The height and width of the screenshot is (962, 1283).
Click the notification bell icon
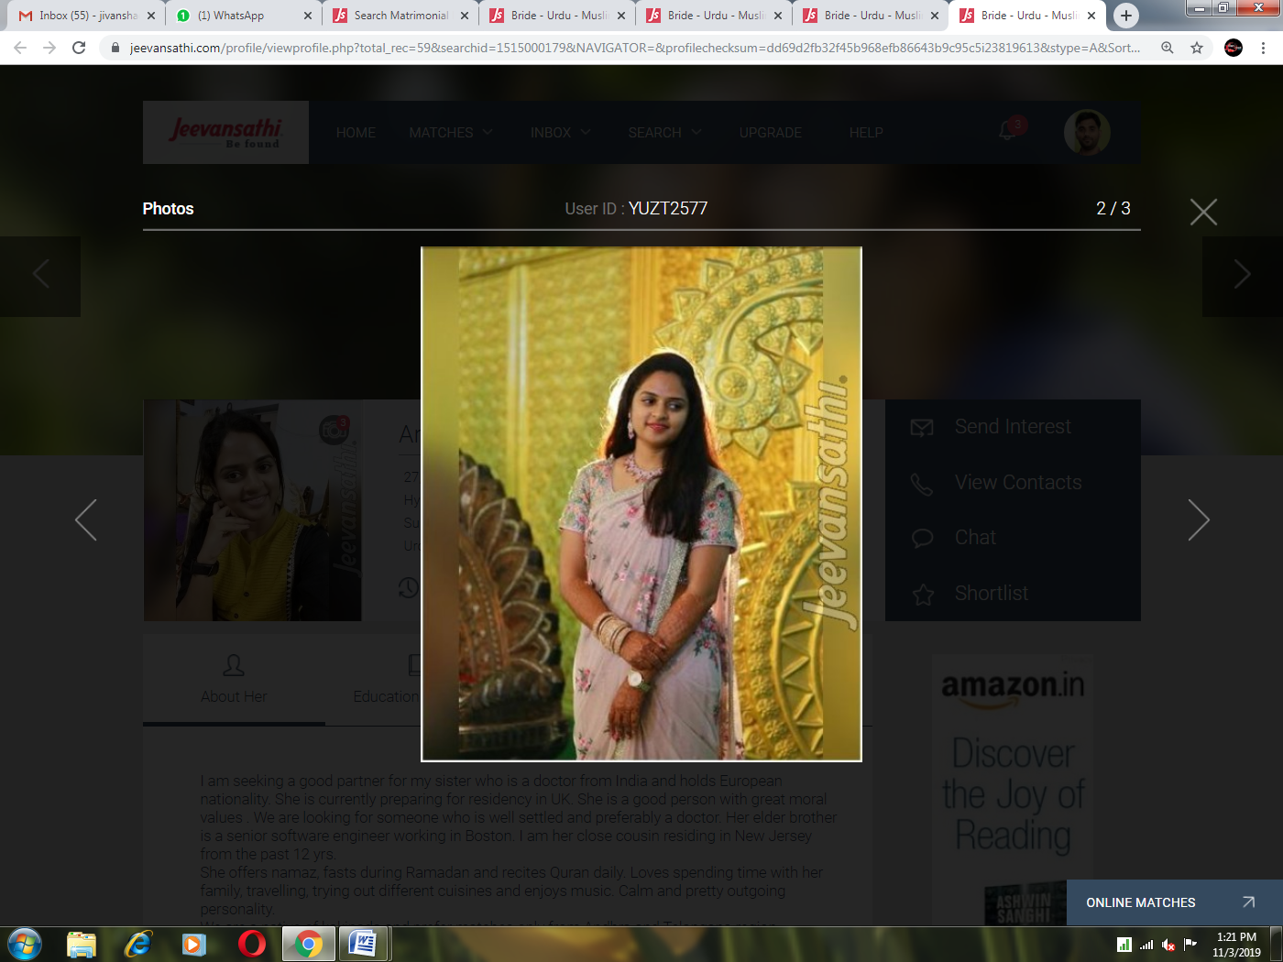[x=1008, y=131]
